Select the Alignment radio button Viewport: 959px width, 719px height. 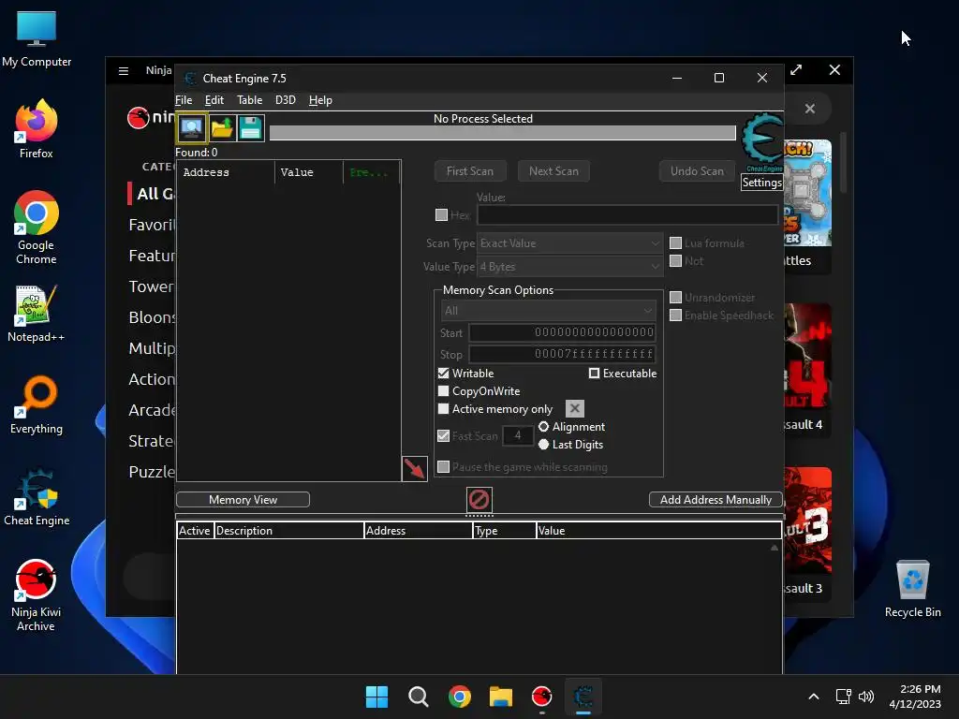coord(543,426)
